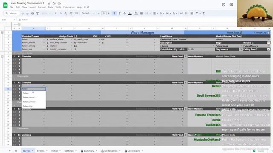Format as currency toolbar icon
This screenshot has width=273, height=153.
pyautogui.click(x=56, y=13)
